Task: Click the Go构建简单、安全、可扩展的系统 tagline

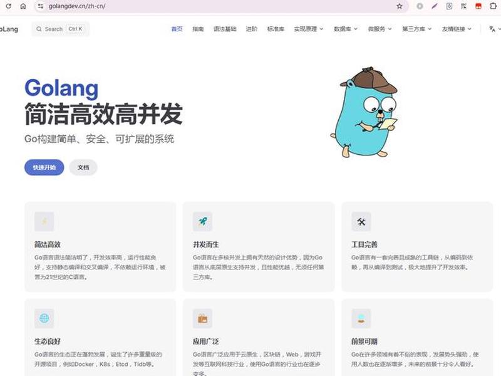Action: pyautogui.click(x=99, y=139)
